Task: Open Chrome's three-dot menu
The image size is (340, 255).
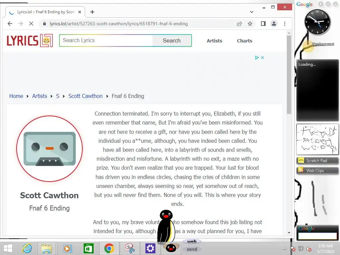Action: pyautogui.click(x=285, y=24)
